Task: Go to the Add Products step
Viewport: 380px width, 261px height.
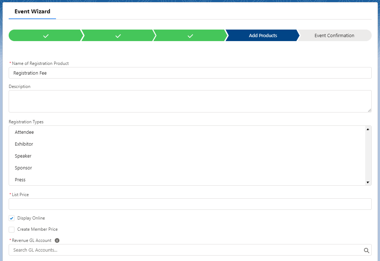Action: 263,36
